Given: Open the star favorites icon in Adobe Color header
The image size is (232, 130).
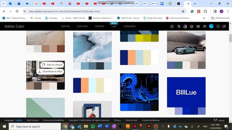Looking at the screenshot, I should click(x=172, y=26).
